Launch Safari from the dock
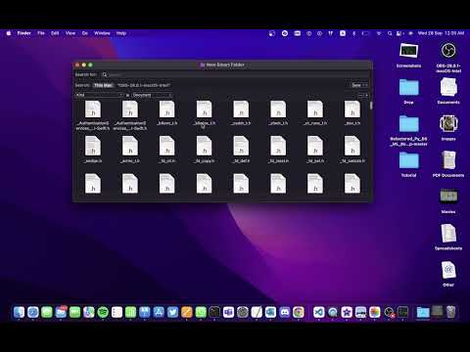 [33, 312]
